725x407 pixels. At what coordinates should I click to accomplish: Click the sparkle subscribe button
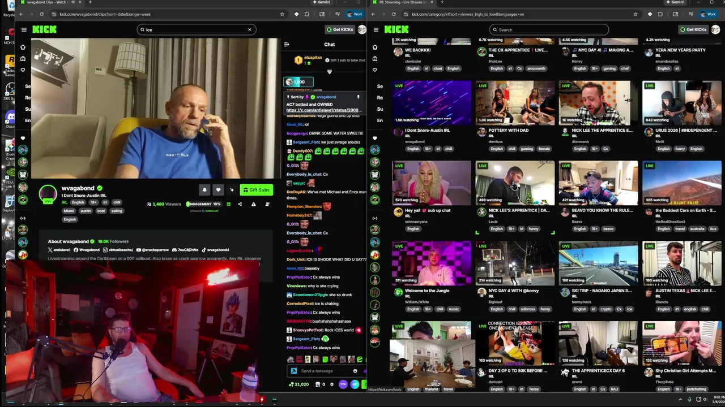(x=232, y=190)
